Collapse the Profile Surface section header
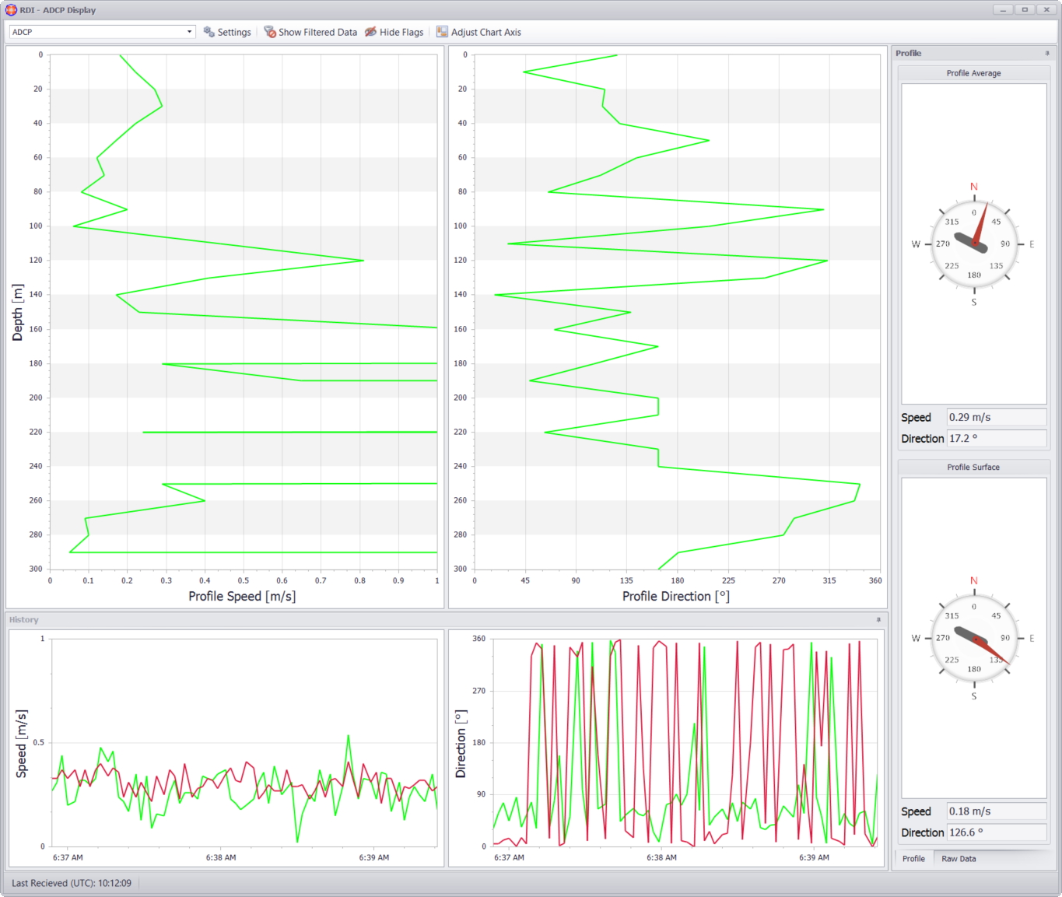This screenshot has width=1062, height=897. [x=974, y=467]
